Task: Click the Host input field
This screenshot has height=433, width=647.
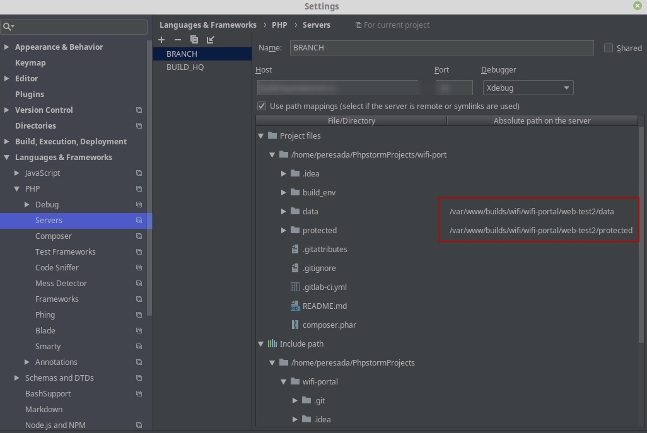Action: (337, 88)
